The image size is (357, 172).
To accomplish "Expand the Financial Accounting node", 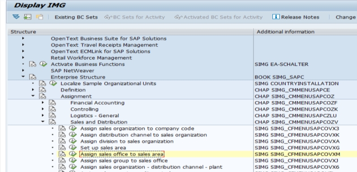I will pos(43,103).
